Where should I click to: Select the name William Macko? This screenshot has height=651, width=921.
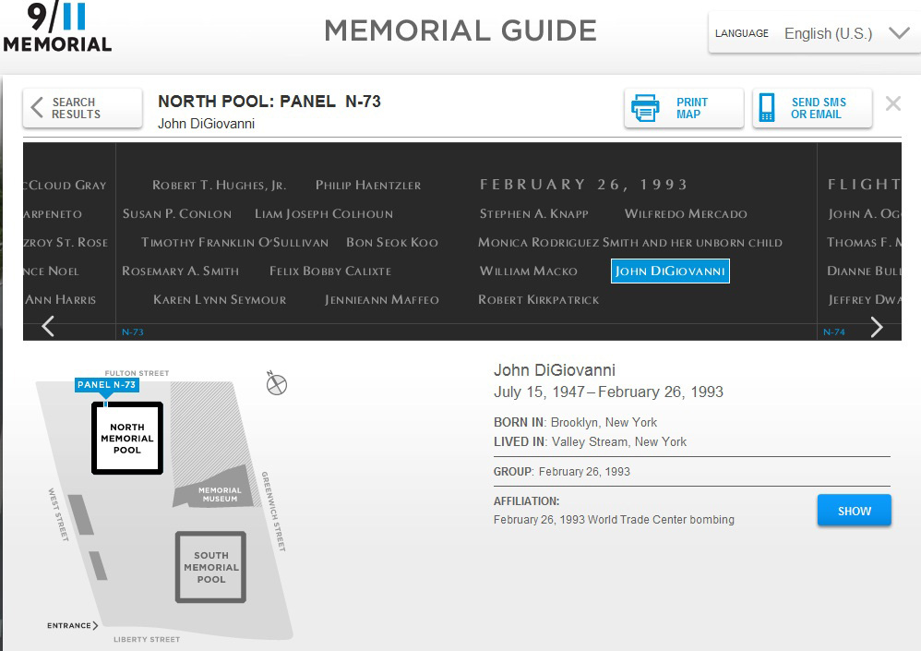point(528,271)
